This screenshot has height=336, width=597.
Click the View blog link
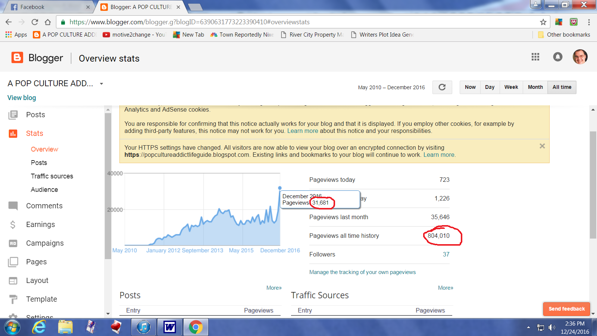click(x=22, y=97)
